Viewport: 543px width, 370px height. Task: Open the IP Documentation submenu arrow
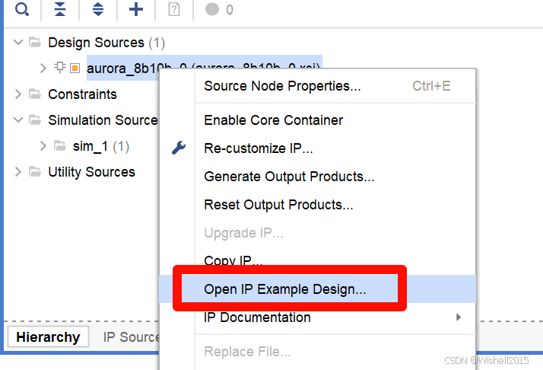click(x=459, y=317)
